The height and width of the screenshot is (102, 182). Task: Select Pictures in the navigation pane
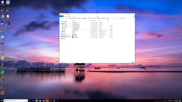click(x=65, y=28)
